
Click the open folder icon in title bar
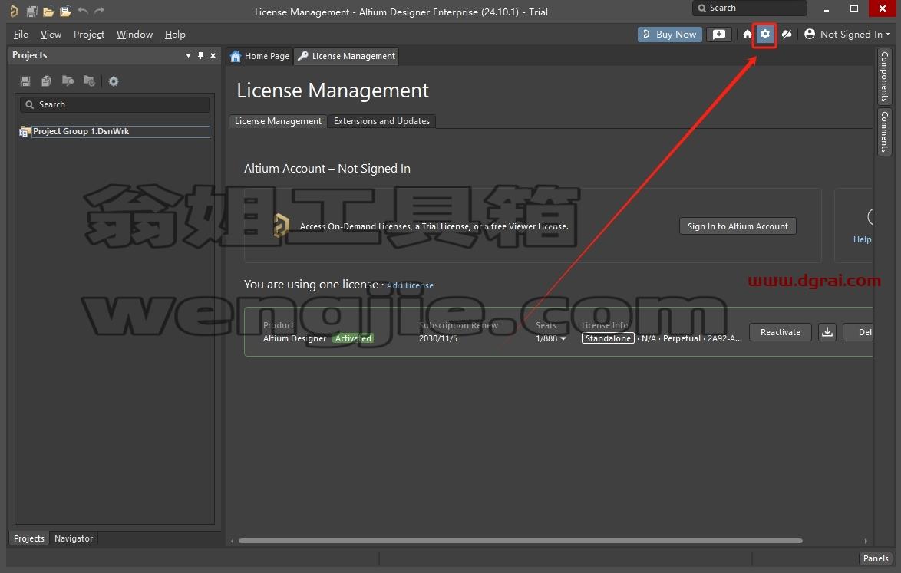coord(49,11)
